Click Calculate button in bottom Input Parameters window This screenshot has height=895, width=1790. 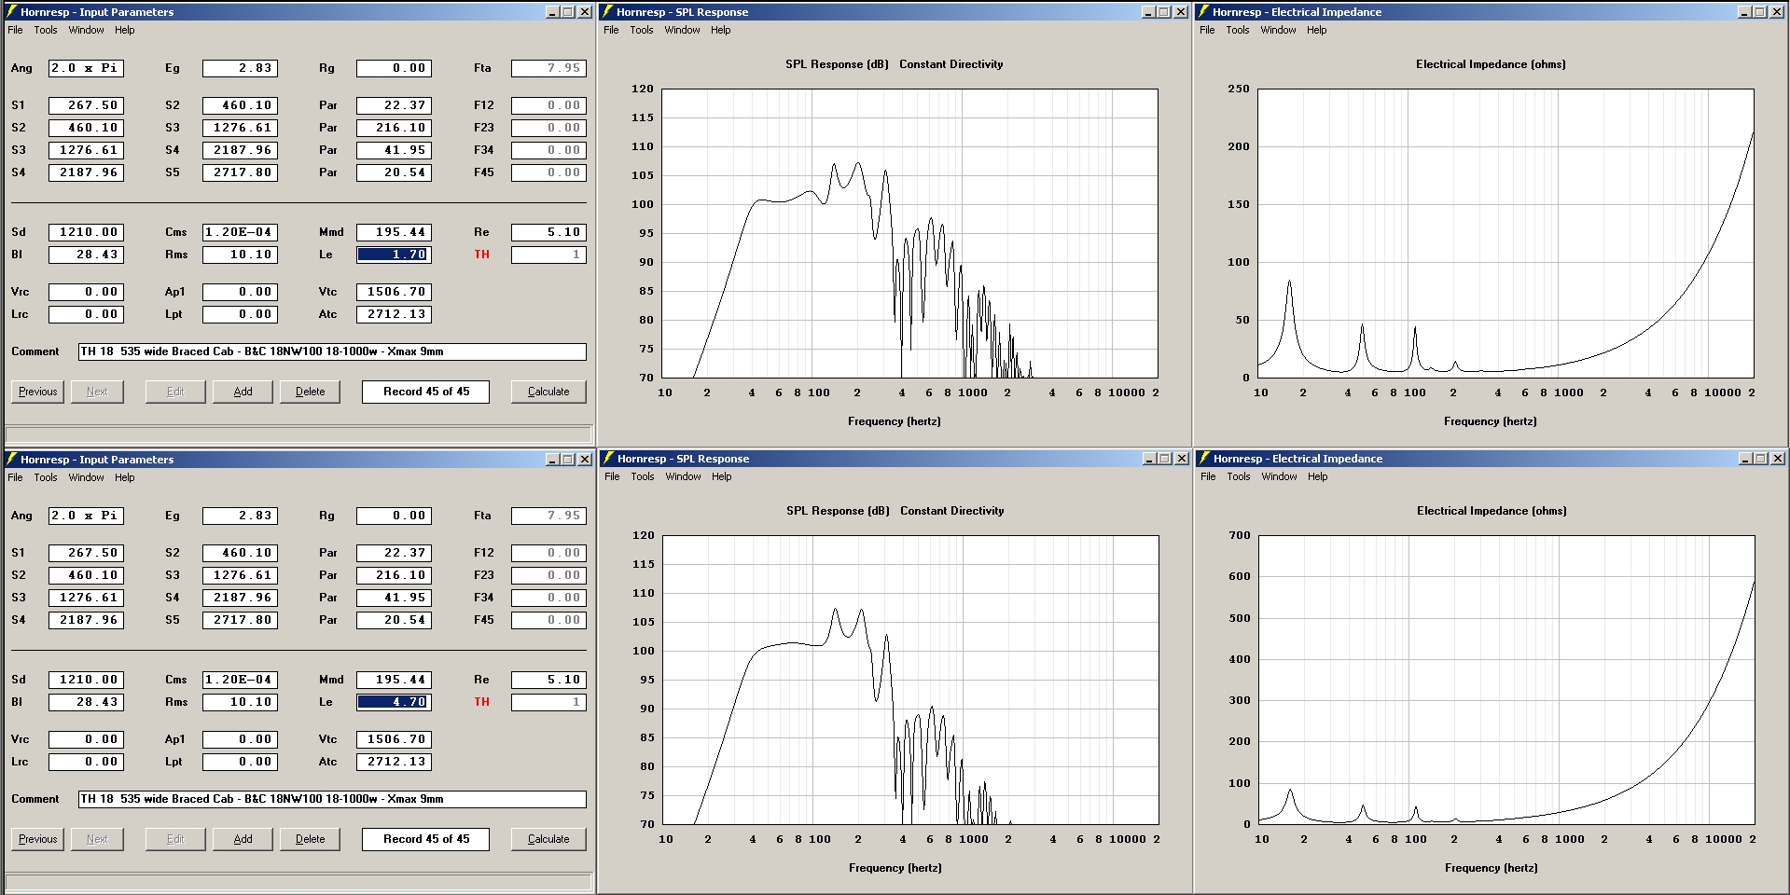(x=548, y=839)
